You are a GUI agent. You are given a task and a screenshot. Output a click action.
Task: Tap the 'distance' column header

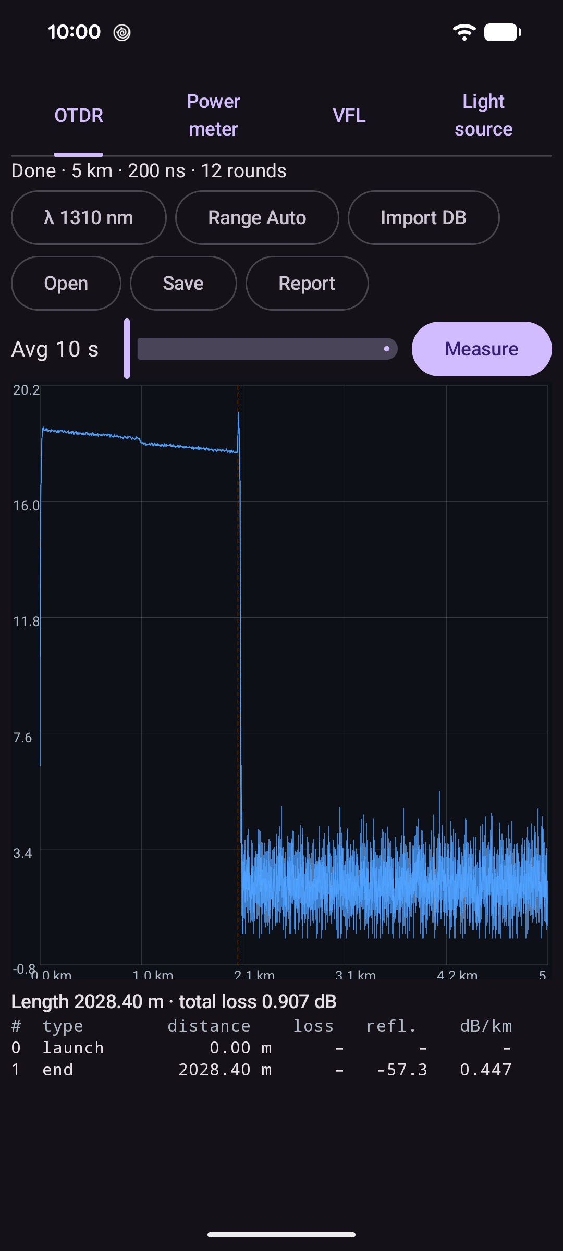point(209,1026)
